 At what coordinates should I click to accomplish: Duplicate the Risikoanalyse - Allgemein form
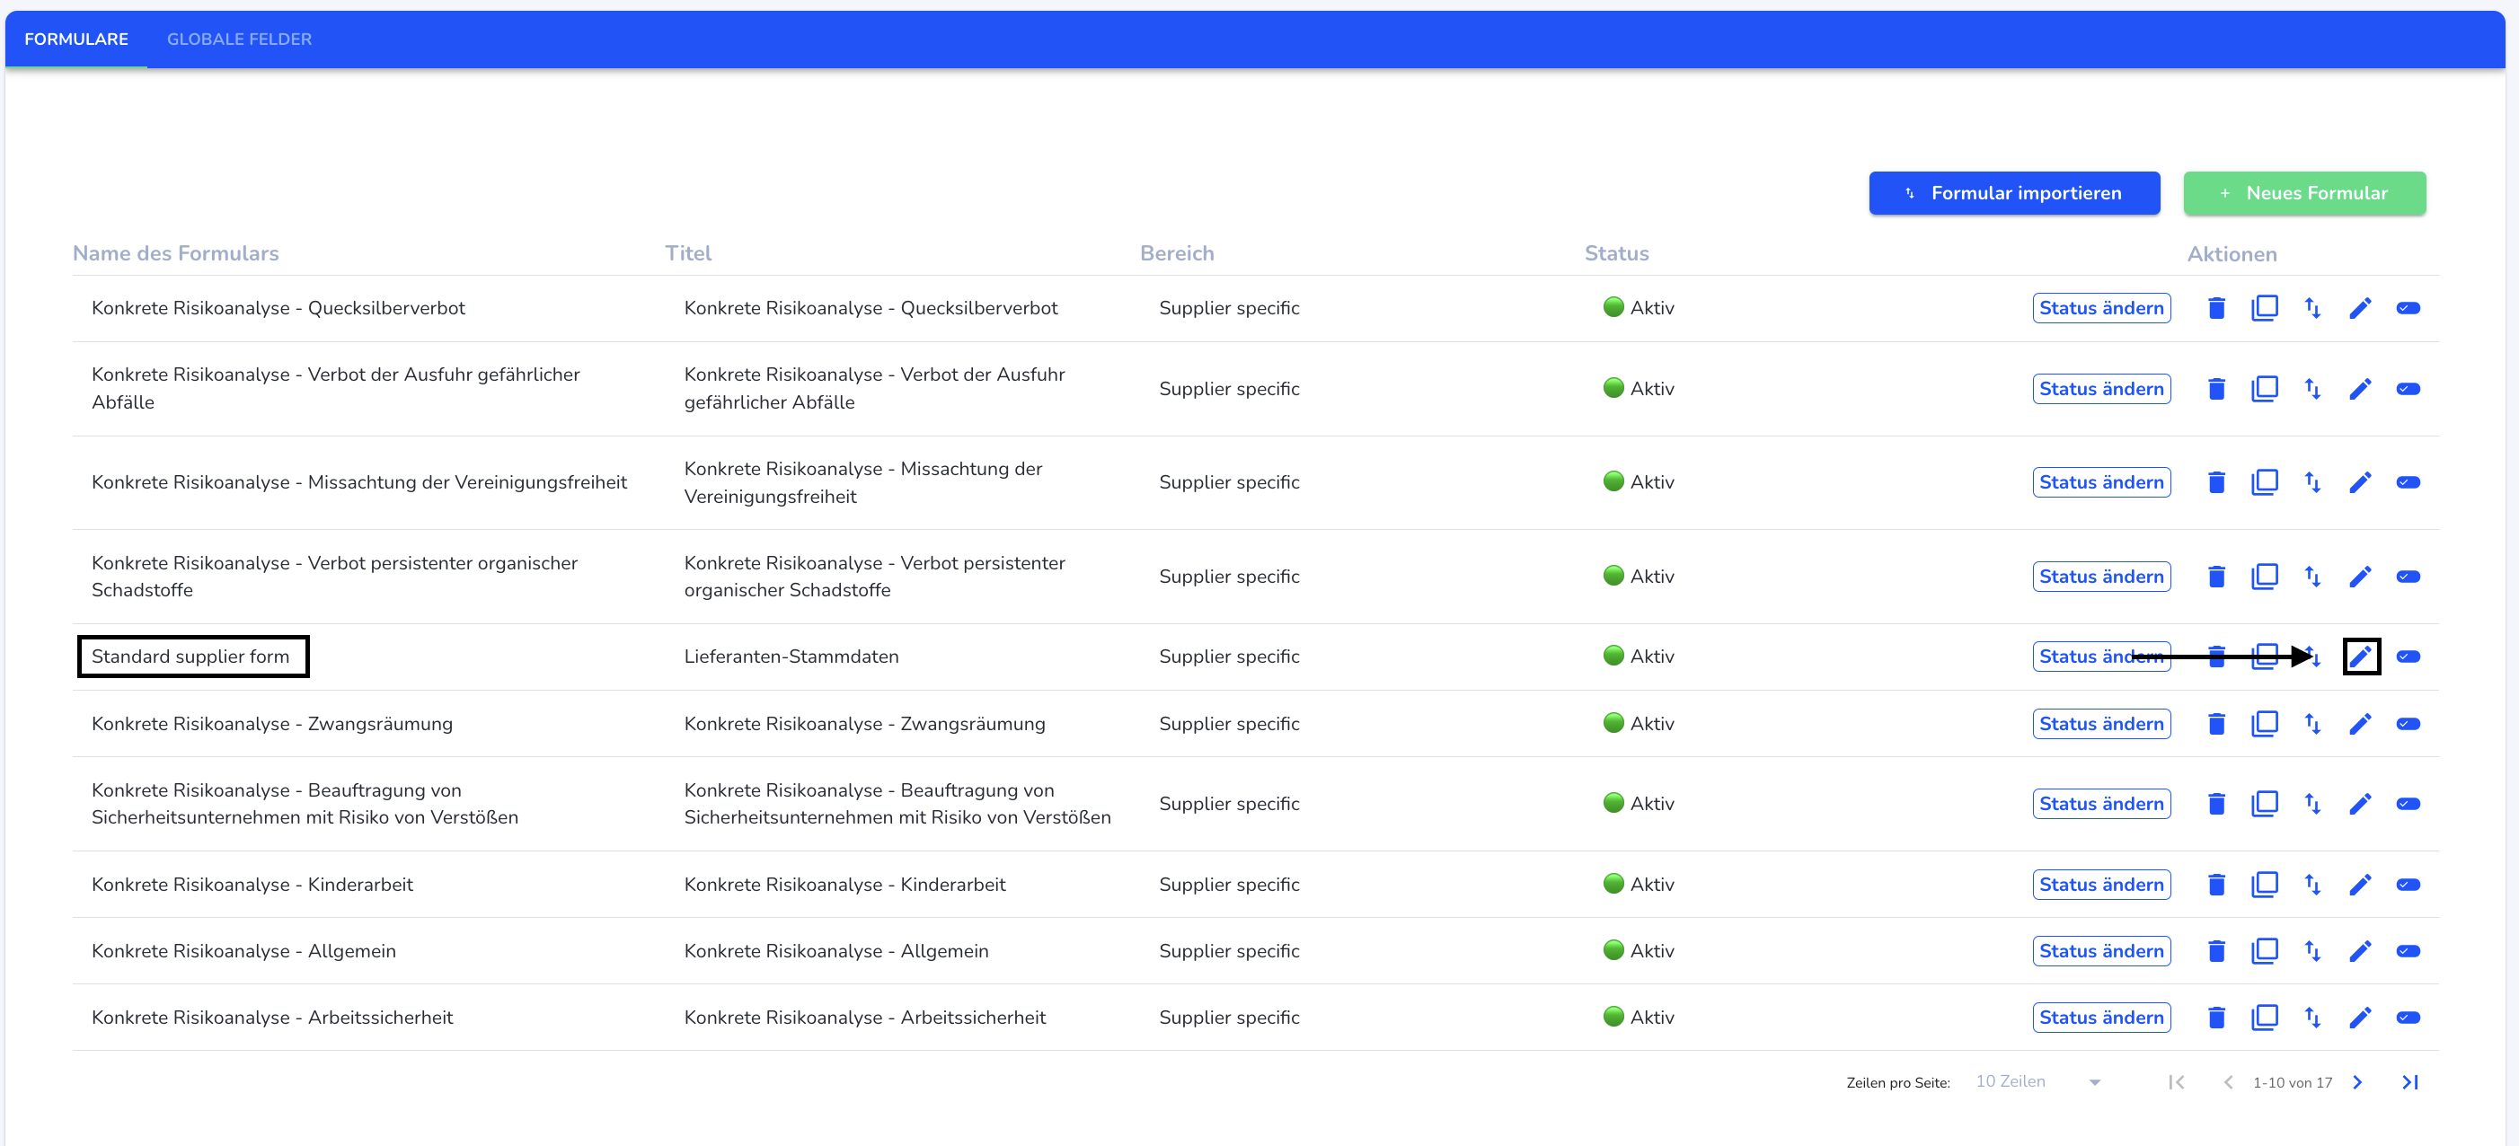2265,950
